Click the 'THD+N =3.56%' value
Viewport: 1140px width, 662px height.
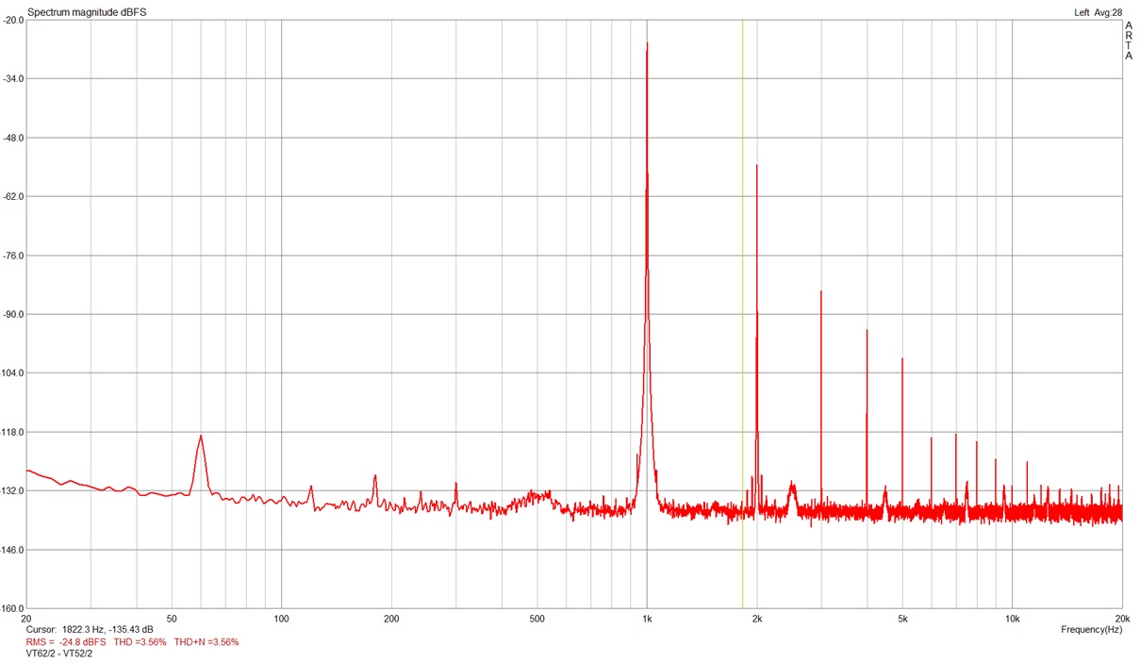click(207, 641)
